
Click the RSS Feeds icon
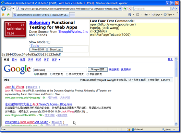click(x=138, y=14)
